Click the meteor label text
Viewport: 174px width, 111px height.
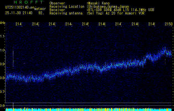[40, 9]
